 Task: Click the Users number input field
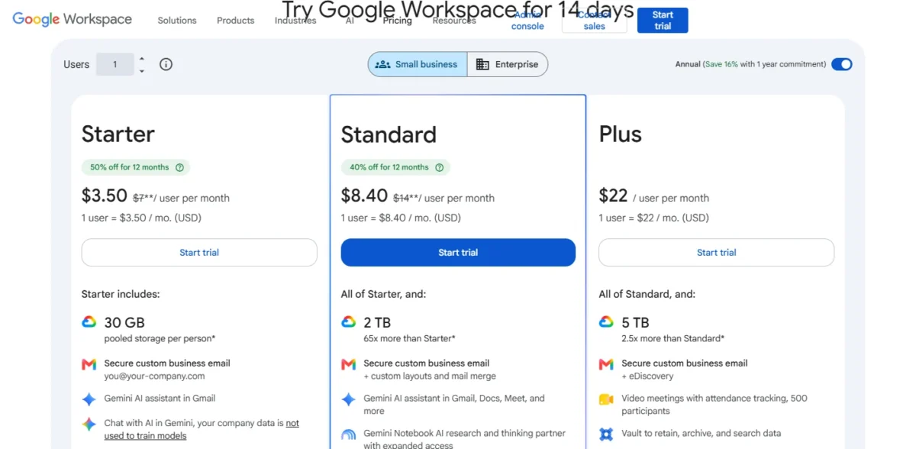[115, 64]
